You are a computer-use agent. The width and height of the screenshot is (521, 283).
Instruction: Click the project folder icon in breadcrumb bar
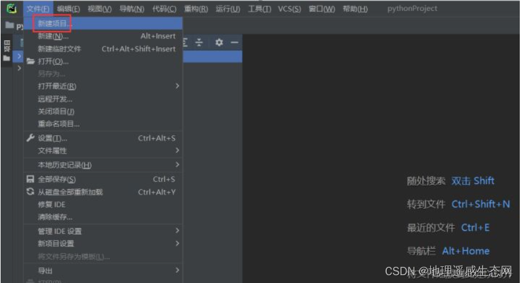tap(10, 25)
